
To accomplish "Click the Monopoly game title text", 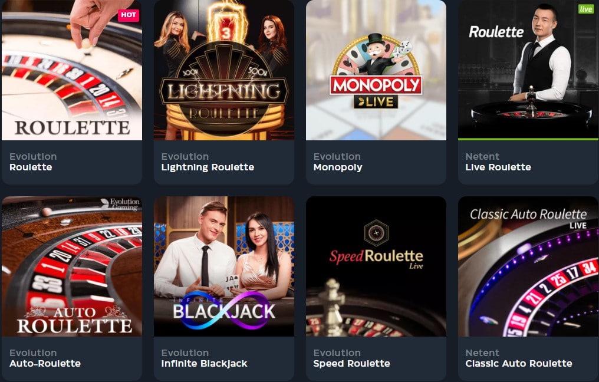I will tap(338, 167).
